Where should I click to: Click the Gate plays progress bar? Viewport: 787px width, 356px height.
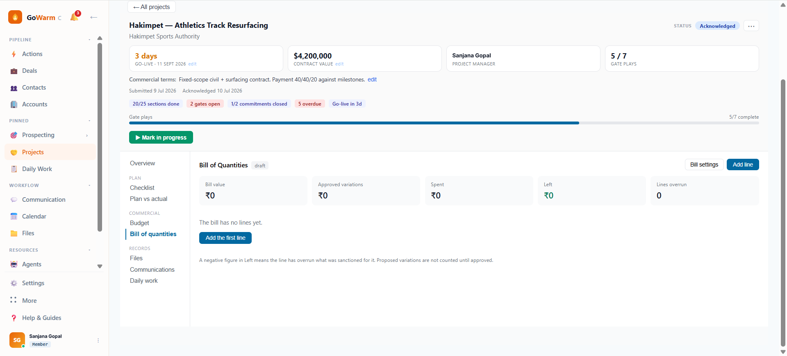point(444,123)
